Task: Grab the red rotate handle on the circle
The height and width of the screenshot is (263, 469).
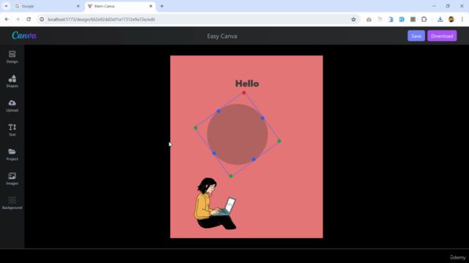Action: pos(244,93)
